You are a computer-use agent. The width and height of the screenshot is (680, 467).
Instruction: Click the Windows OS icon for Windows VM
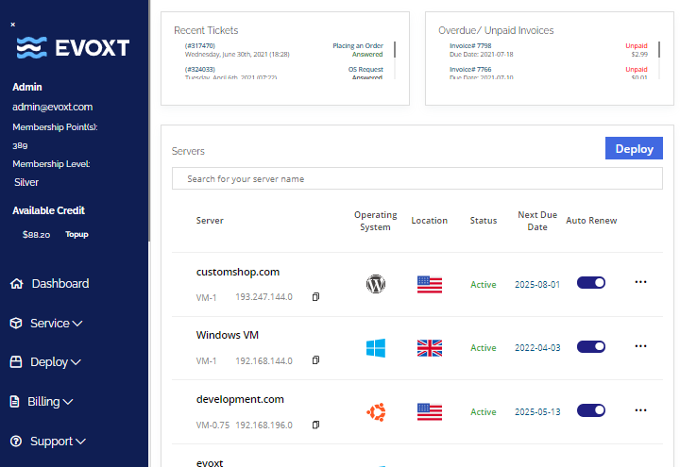pyautogui.click(x=376, y=348)
